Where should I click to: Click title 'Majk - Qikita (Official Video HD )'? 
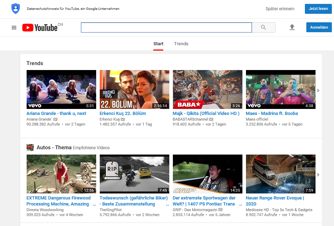click(206, 113)
